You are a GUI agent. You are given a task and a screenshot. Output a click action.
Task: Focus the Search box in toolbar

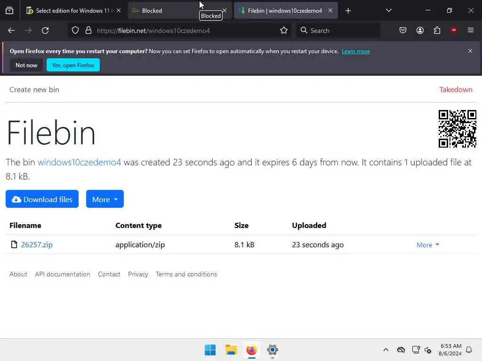338,31
